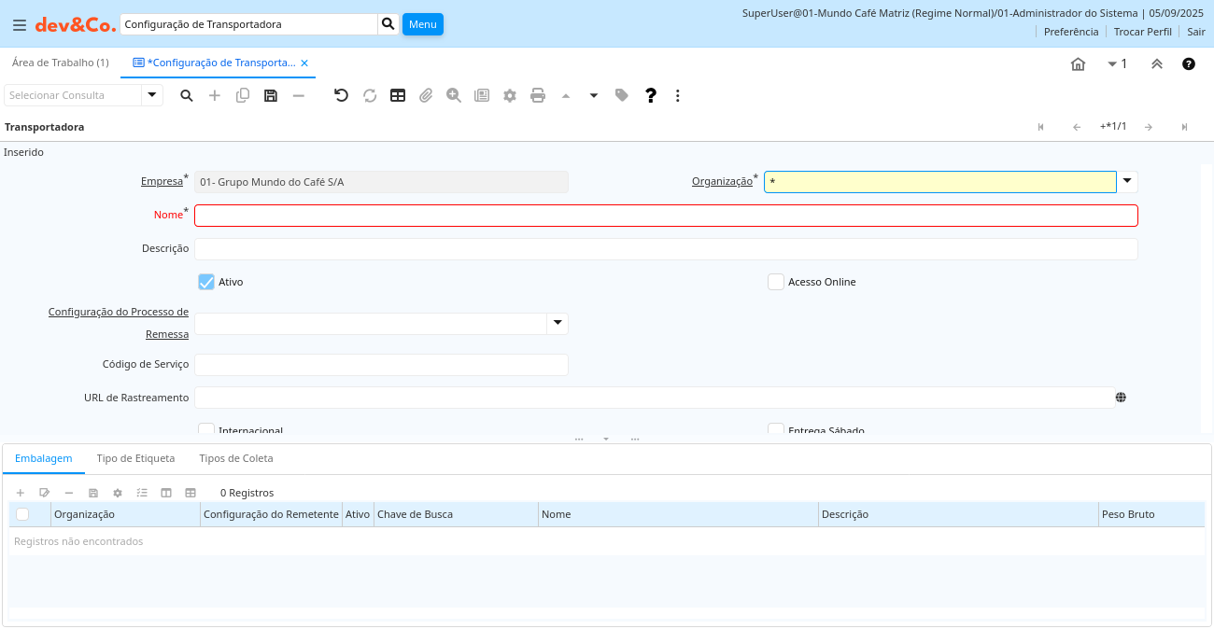Click the black question mark help icon
Image resolution: width=1214 pixels, height=629 pixels.
[x=651, y=95]
